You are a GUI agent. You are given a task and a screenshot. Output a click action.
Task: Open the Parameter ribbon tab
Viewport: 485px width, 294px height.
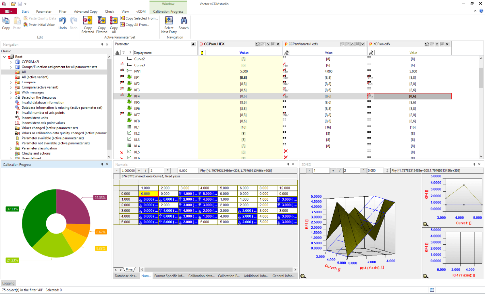44,11
